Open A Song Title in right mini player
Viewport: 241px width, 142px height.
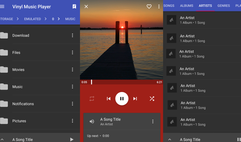point(190,140)
